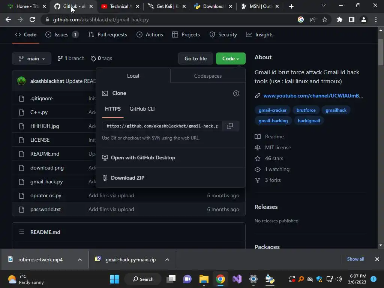Open the Actions tab

pos(150,35)
